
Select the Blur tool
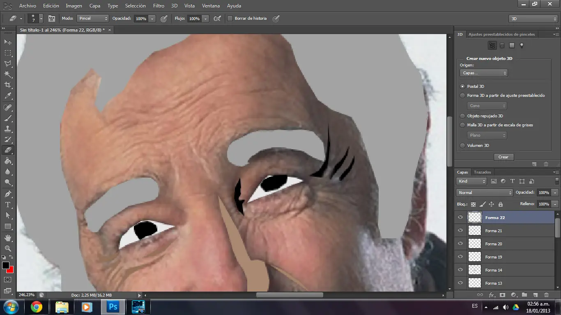pos(8,172)
